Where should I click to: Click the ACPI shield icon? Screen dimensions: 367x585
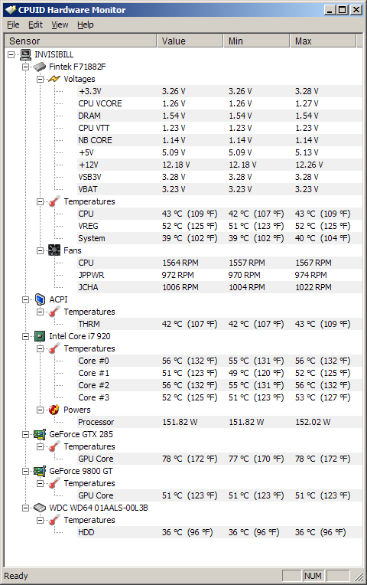[40, 299]
